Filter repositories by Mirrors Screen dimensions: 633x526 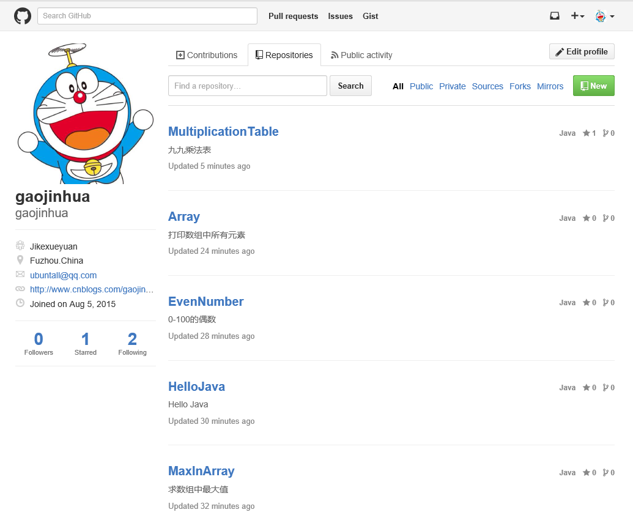coord(550,86)
